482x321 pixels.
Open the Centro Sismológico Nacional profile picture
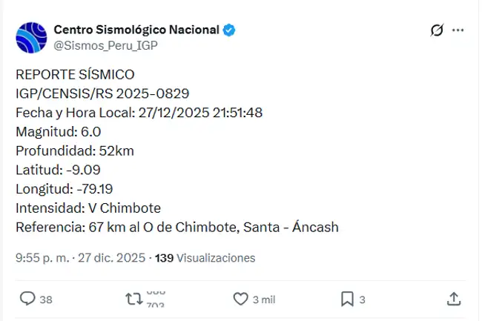pyautogui.click(x=33, y=37)
